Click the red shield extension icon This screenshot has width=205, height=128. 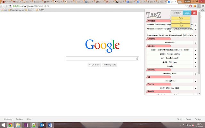coord(191,6)
